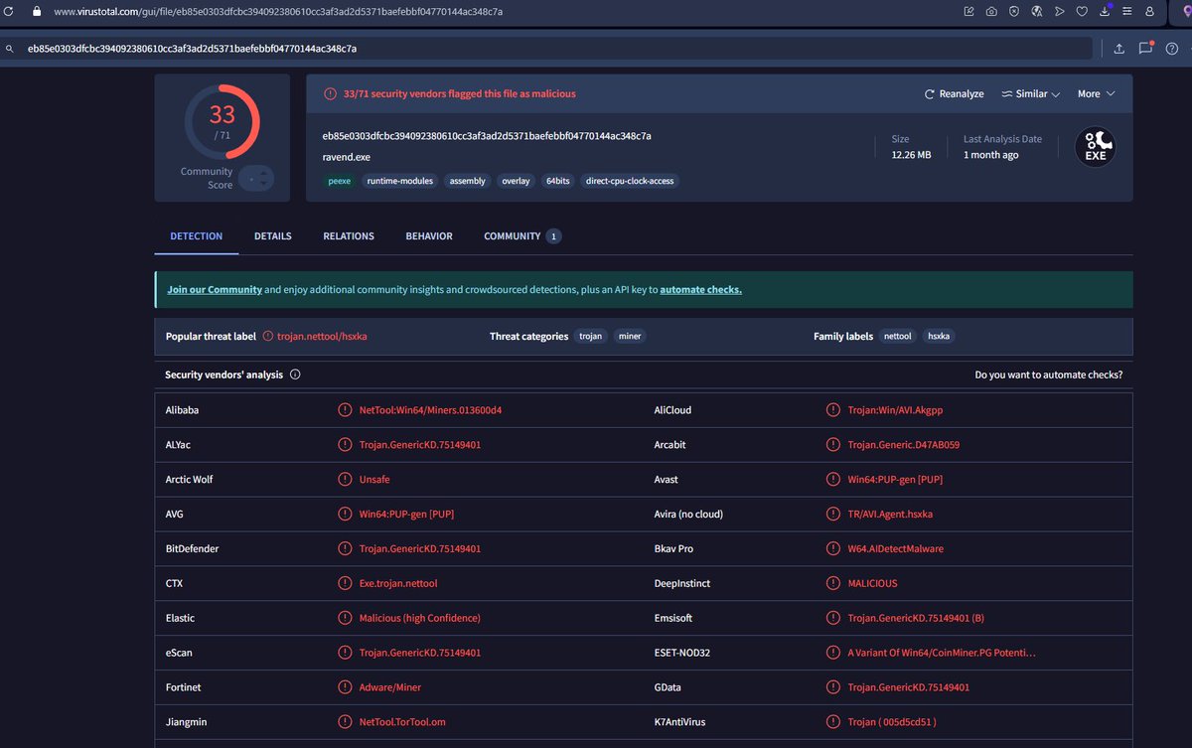
Task: Click W64.AIDetectMalware result for Bkav Pro
Action: tap(896, 548)
